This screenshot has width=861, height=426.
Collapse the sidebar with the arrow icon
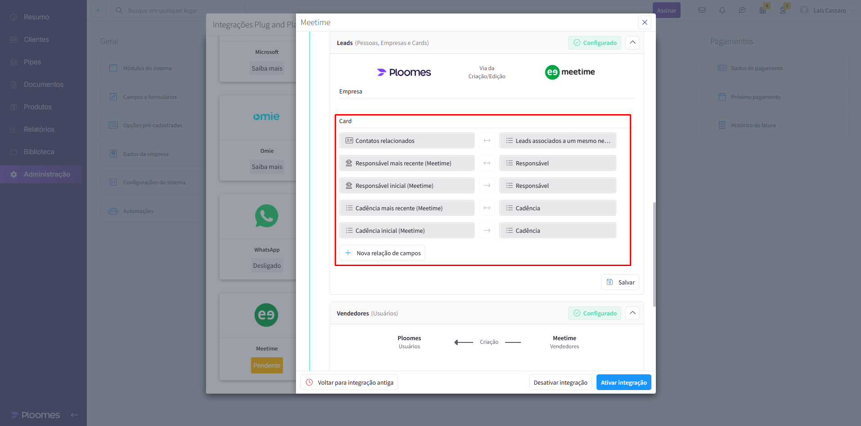tap(75, 415)
